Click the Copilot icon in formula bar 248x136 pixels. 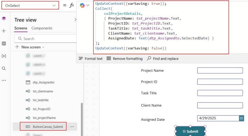(82, 6)
